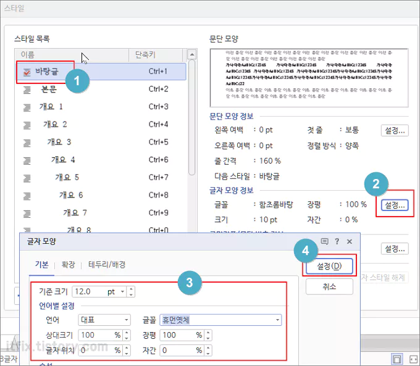
Task: Select the 개요 6 style
Action: click(101, 195)
